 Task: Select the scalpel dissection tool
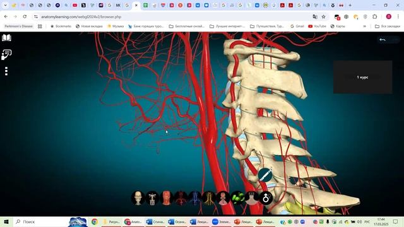pos(265,175)
